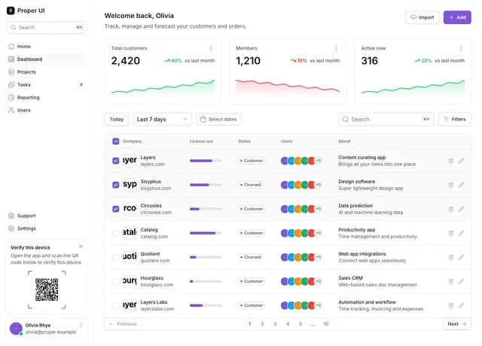Close the Verify this device card
Viewport: 482px width, 346px height.
(81, 246)
